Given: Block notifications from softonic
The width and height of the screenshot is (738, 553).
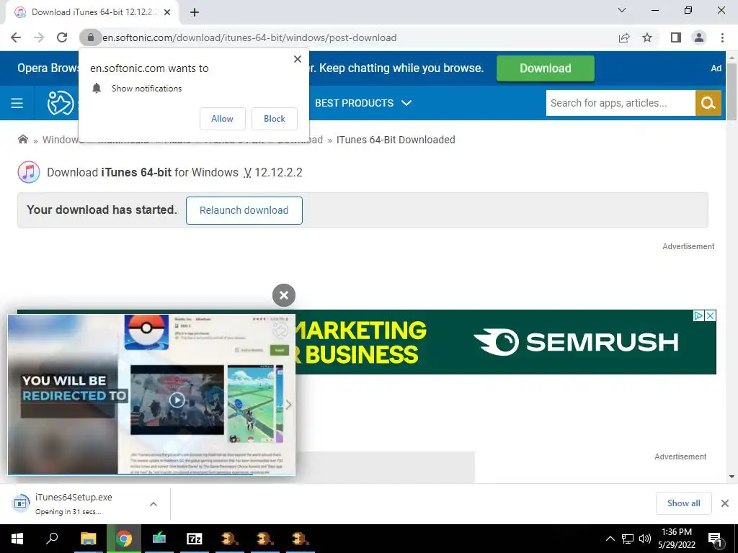Looking at the screenshot, I should (x=275, y=119).
